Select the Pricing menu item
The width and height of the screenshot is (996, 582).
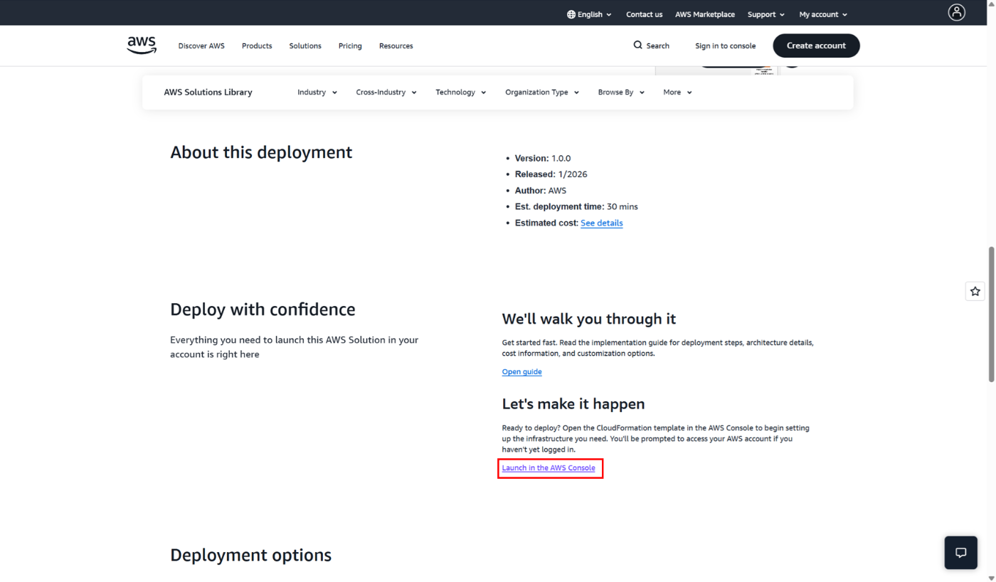pos(350,46)
